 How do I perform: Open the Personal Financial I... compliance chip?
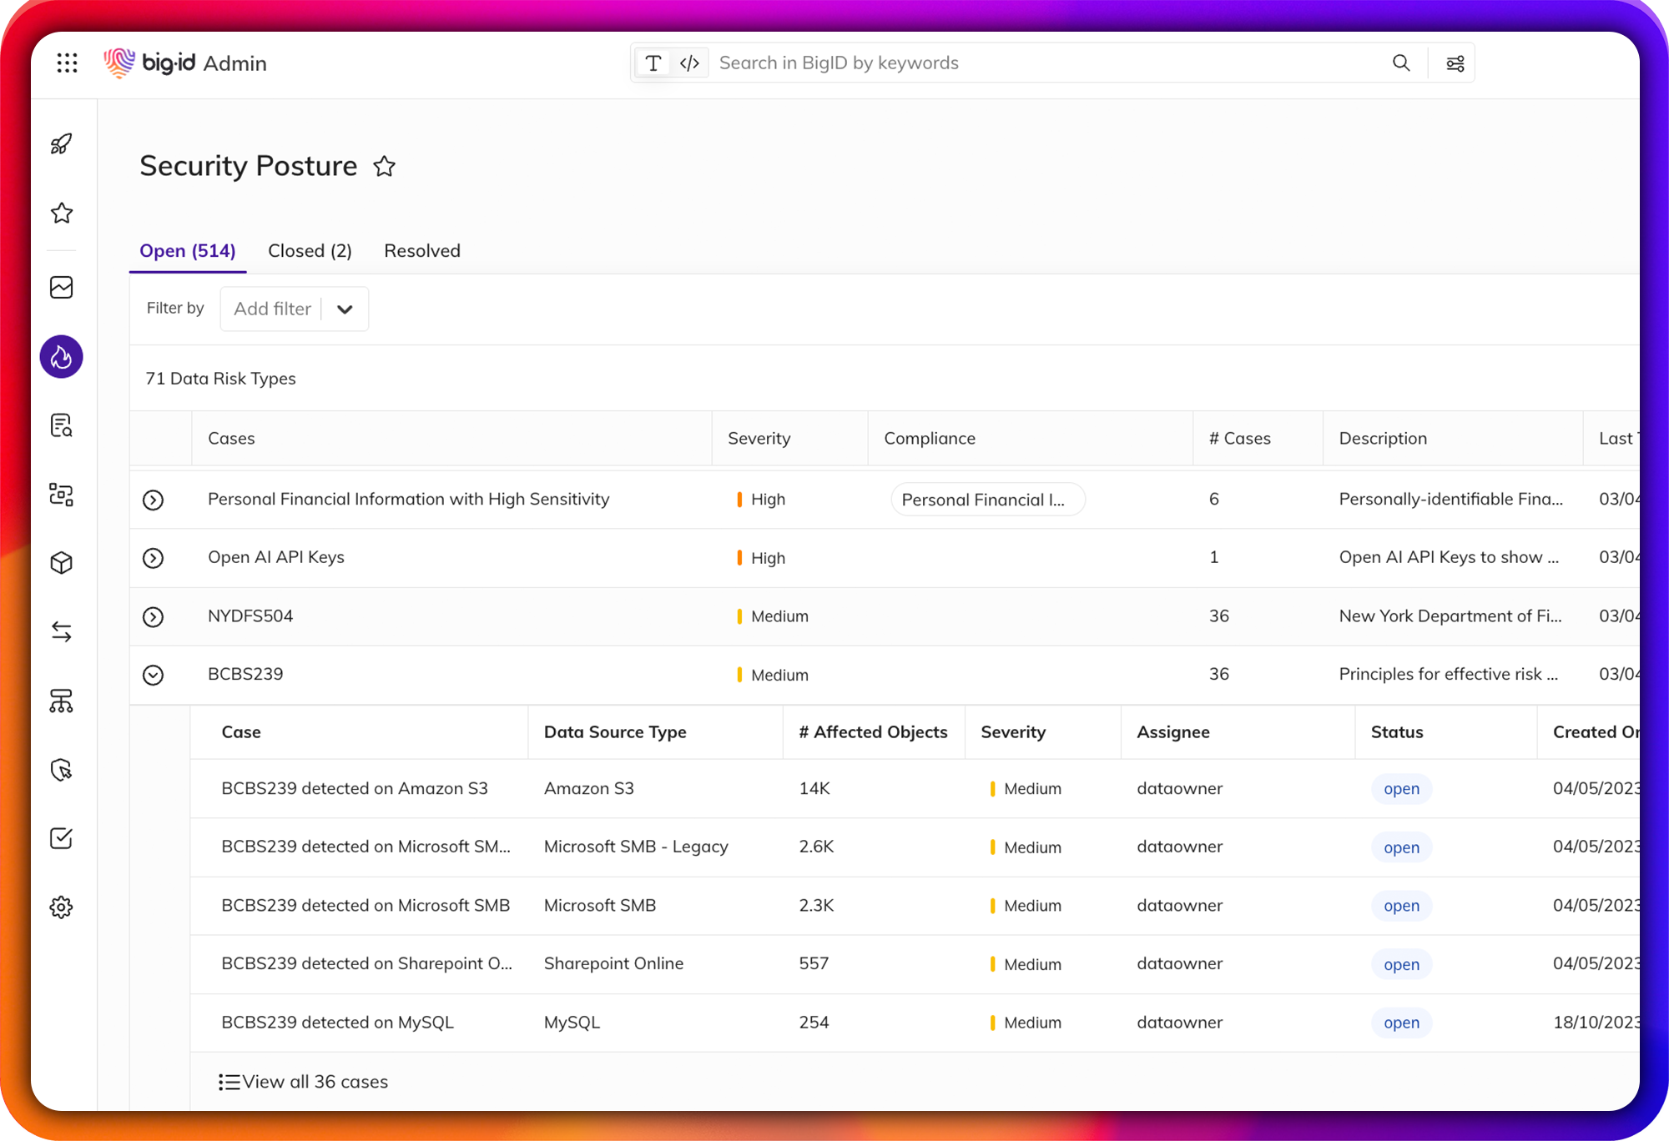987,499
